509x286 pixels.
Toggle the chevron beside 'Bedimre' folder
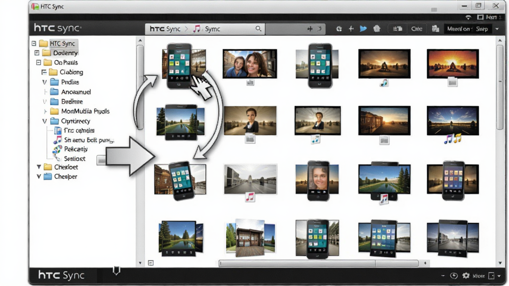pyautogui.click(x=44, y=101)
